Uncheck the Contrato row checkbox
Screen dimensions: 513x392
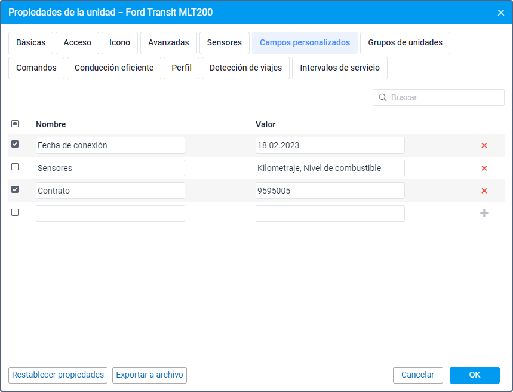pyautogui.click(x=15, y=189)
